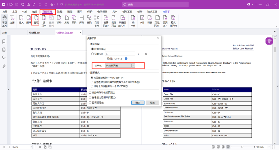Image resolution: width=279 pixels, height=150 pixels.
Task: Click the 删除 delete pages icon
Action: (x=29, y=20)
